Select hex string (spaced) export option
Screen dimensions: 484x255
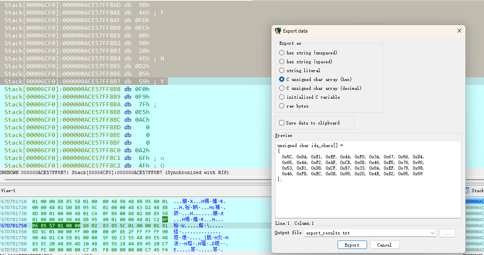click(x=282, y=62)
